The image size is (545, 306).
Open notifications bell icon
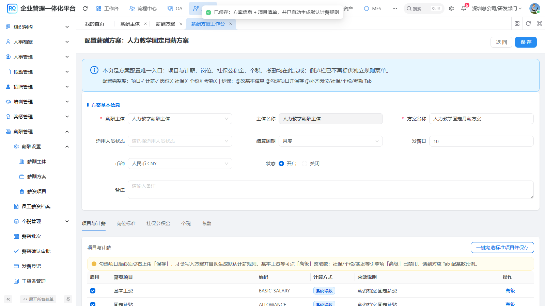pyautogui.click(x=464, y=8)
